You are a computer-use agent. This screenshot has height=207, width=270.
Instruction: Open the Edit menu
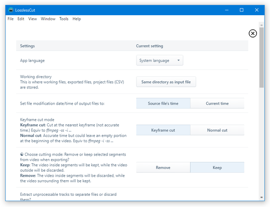pos(21,19)
